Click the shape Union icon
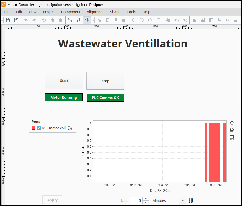Image resolution: width=242 pixels, height=206 pixels. (168, 20)
